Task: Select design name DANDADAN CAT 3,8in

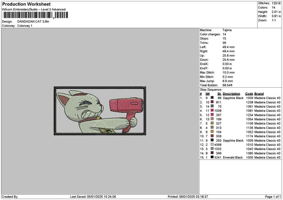Action: [33, 22]
